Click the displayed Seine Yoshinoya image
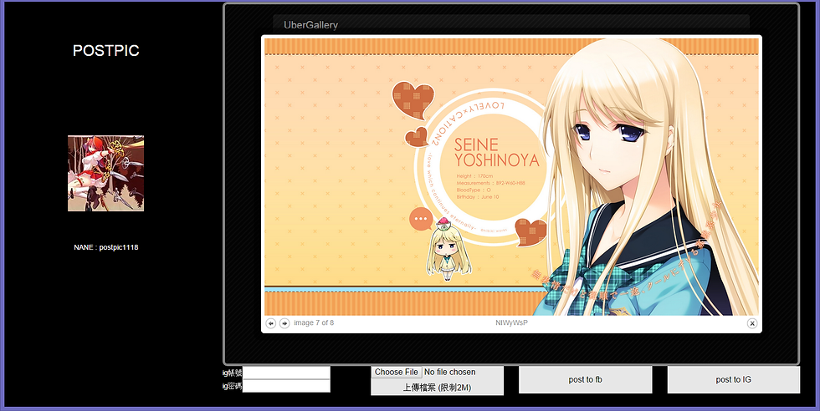 [x=511, y=176]
